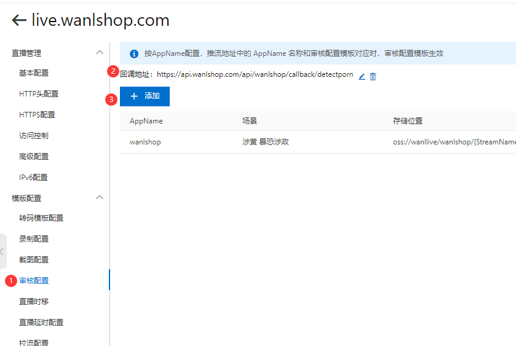Click the live.wanlshop.com domain title
The width and height of the screenshot is (516, 346).
point(100,20)
